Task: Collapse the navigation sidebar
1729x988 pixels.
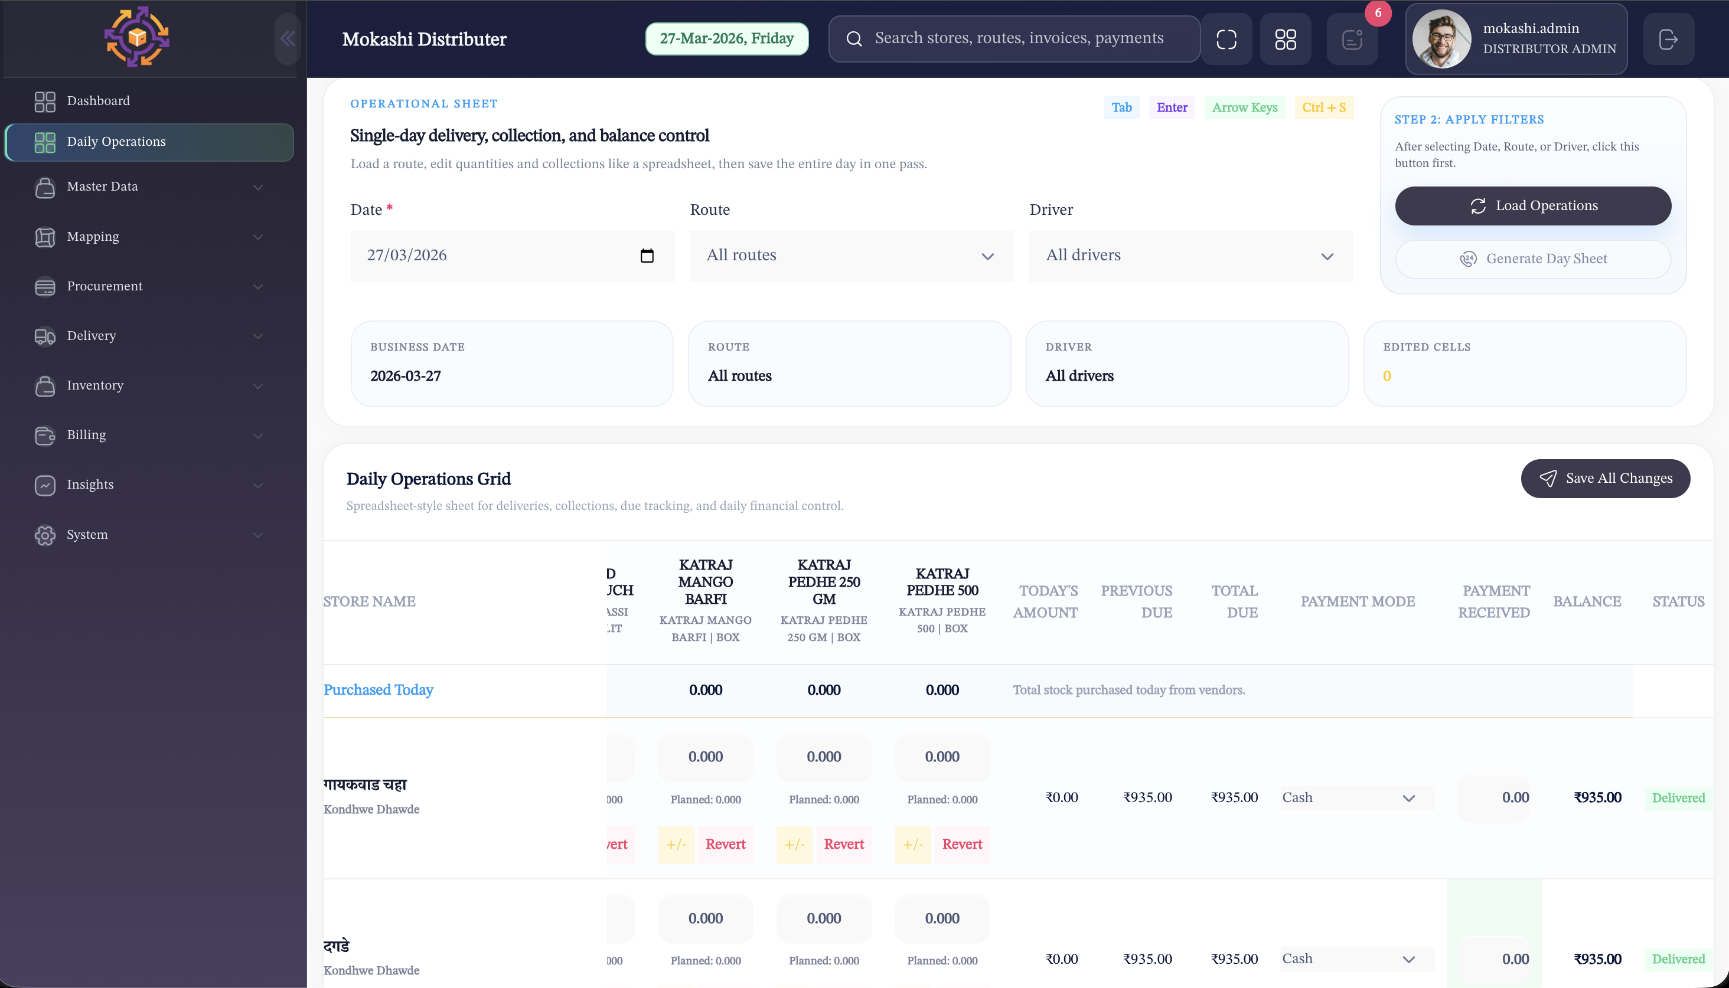Action: tap(287, 39)
